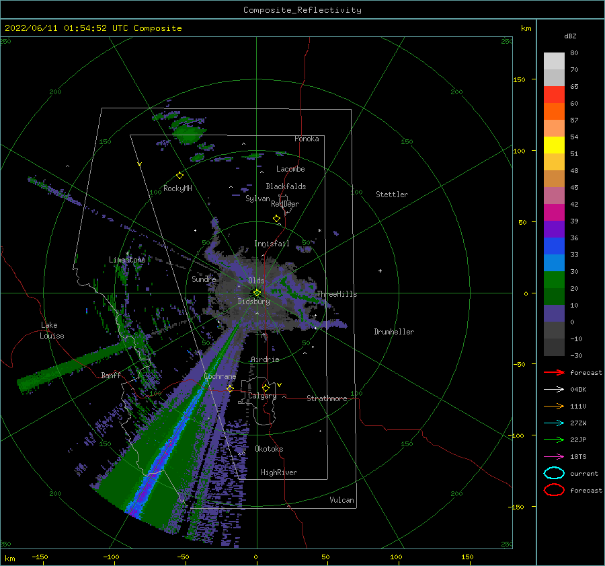Click the red forecast arrow legend icon
The image size is (605, 566).
tap(554, 372)
